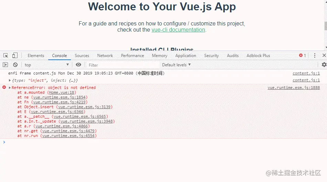This screenshot has height=182, width=327.
Task: Toggle the live expression eye icon
Action: [x=78, y=65]
